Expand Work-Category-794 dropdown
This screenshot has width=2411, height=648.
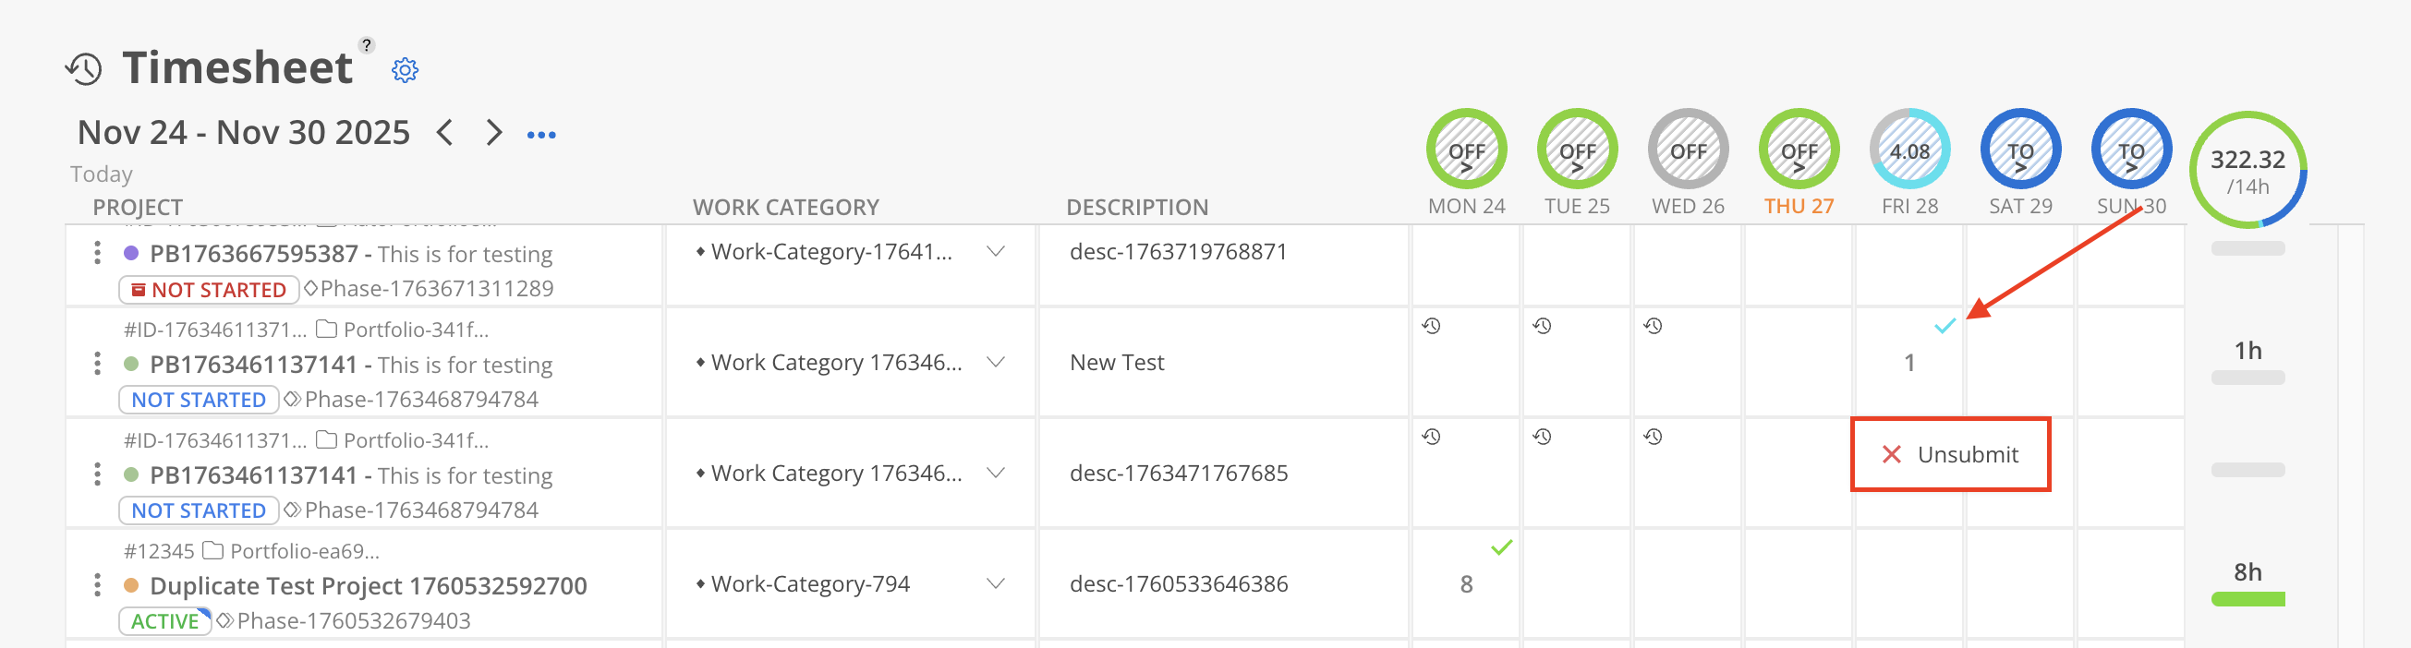(x=996, y=584)
